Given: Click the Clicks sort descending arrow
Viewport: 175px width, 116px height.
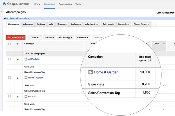Looking at the screenshot, I should coord(164,44).
